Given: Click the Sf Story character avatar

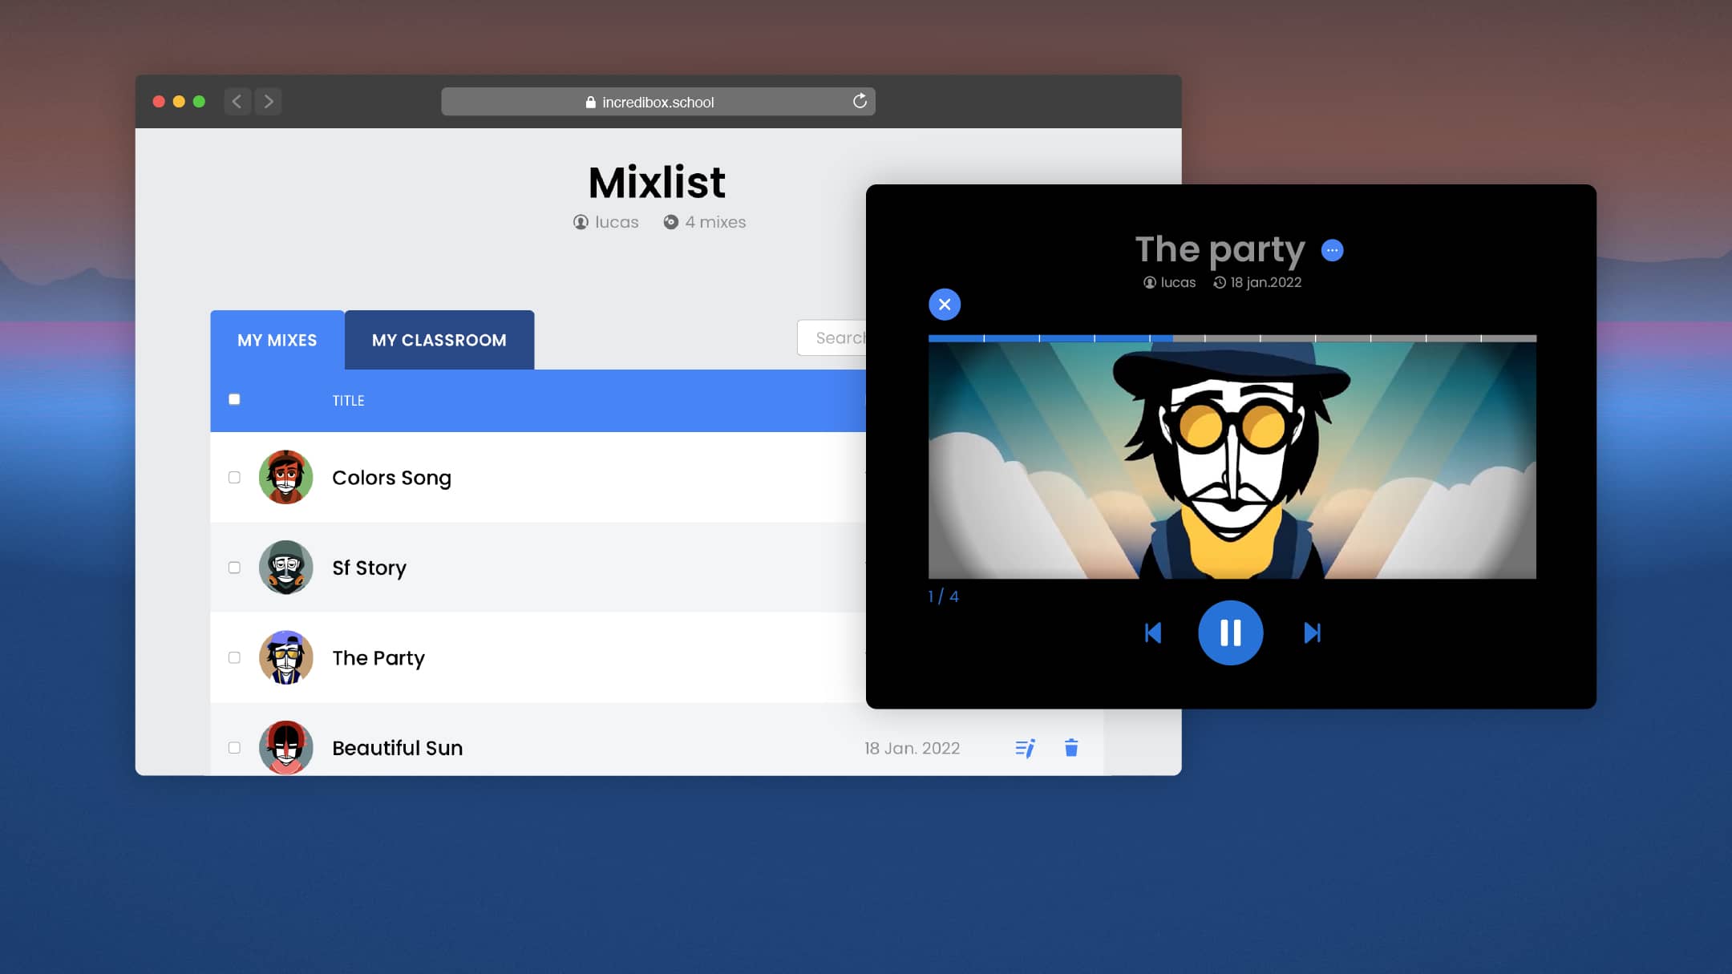Looking at the screenshot, I should point(285,567).
